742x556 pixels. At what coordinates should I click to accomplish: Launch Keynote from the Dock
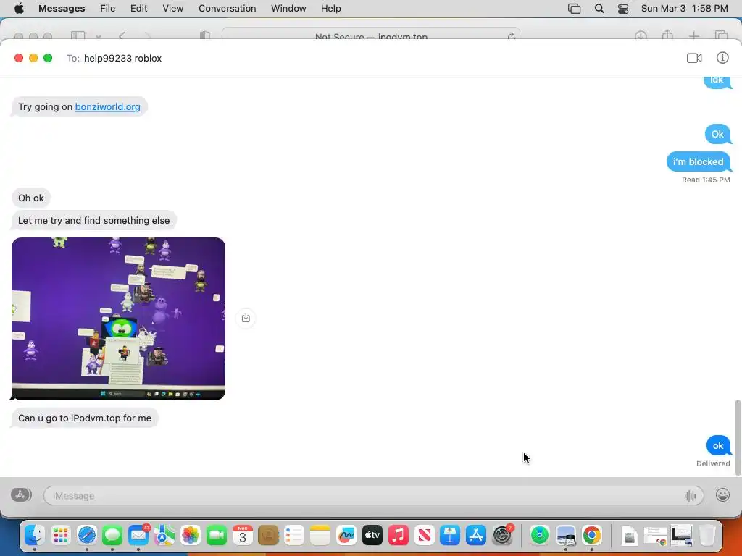pyautogui.click(x=450, y=535)
